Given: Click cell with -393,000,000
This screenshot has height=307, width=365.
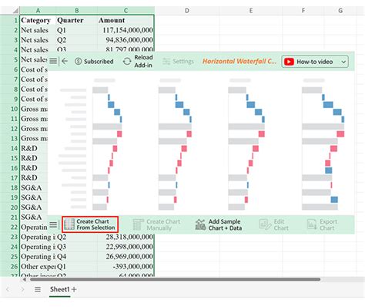Looking at the screenshot, I should [126, 266].
